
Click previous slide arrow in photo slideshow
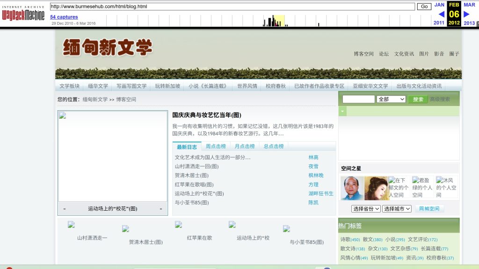65,209
